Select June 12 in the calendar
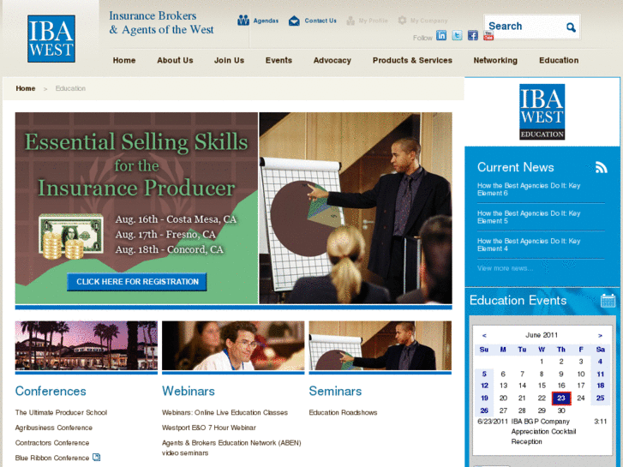The width and height of the screenshot is (623, 467). 484,386
